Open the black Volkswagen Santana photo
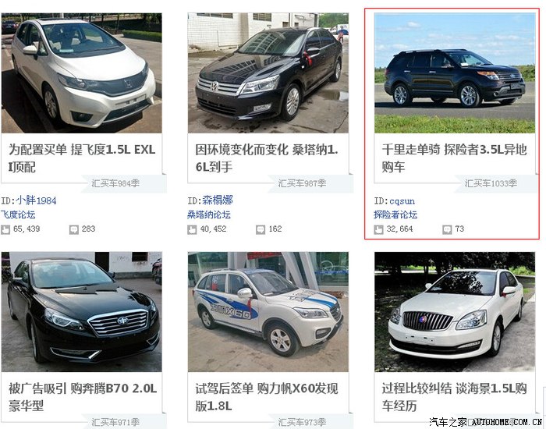This screenshot has height=429, width=546. 268,73
